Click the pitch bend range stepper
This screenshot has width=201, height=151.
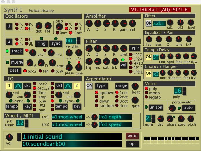pyautogui.click(x=27, y=123)
